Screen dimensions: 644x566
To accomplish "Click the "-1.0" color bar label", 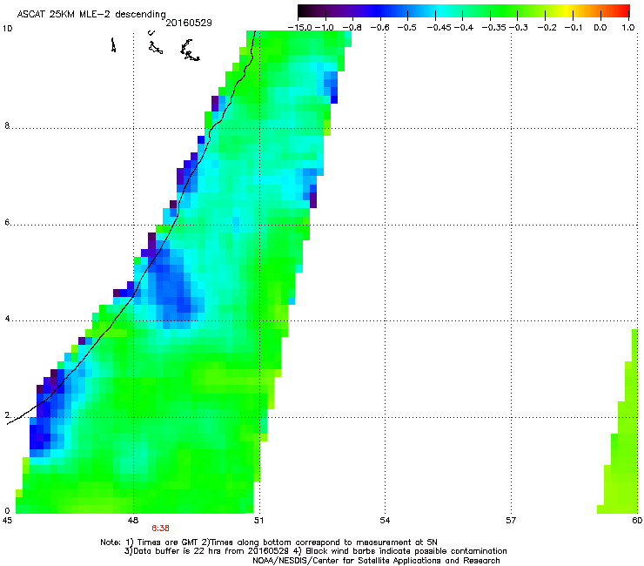I will [325, 28].
